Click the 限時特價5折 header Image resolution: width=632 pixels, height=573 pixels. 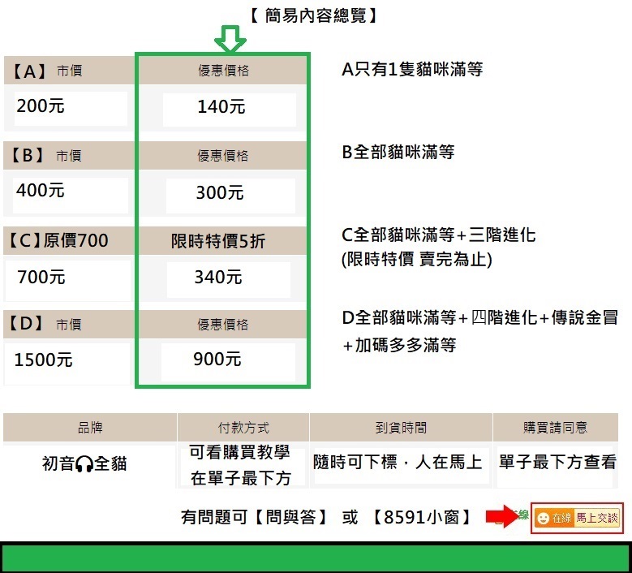click(218, 241)
